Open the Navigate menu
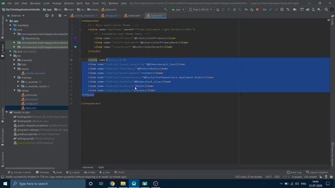 36,3
